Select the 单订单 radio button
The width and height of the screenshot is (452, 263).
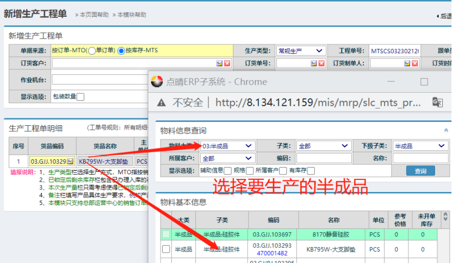point(92,51)
